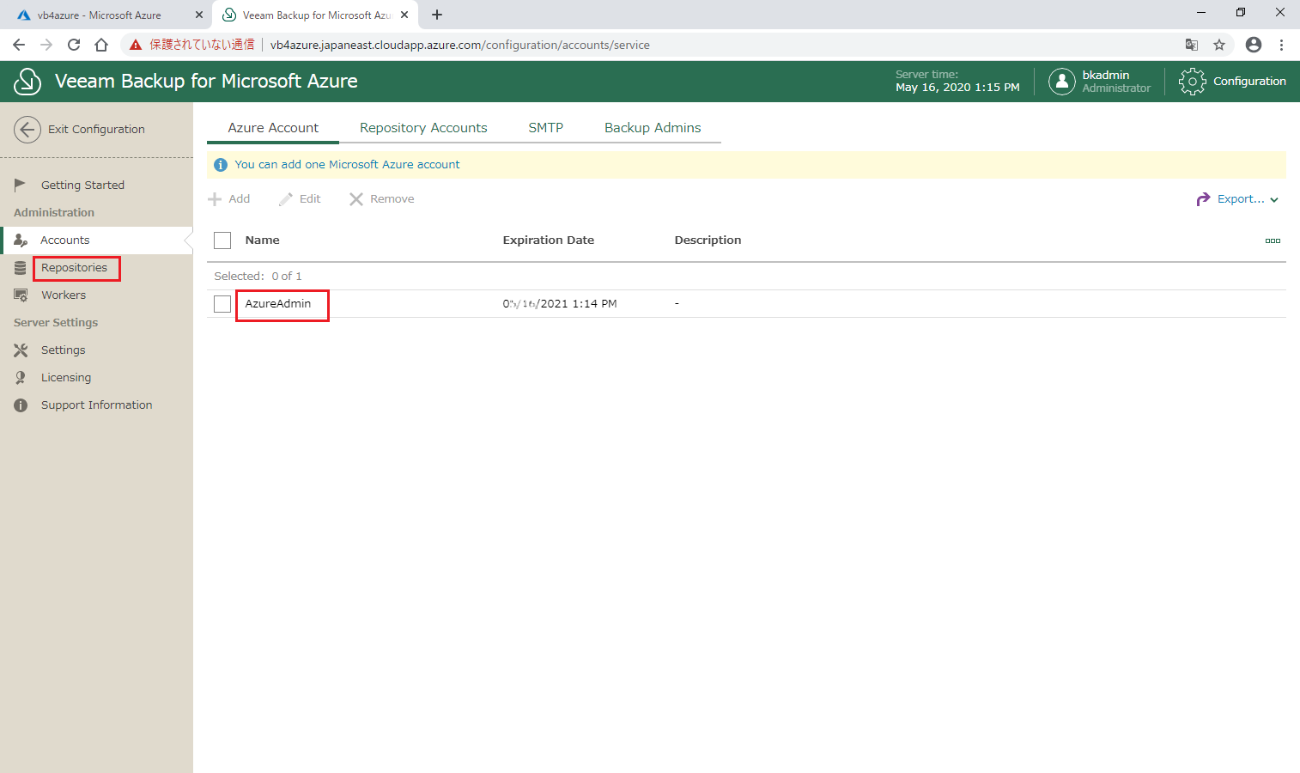Click the X icon of Remove
The width and height of the screenshot is (1300, 773).
(356, 199)
